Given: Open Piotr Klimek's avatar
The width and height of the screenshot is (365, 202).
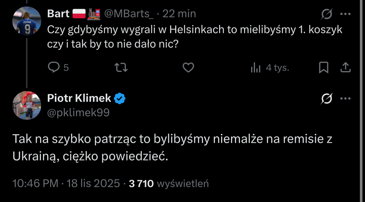Looking at the screenshot, I should click(x=27, y=105).
